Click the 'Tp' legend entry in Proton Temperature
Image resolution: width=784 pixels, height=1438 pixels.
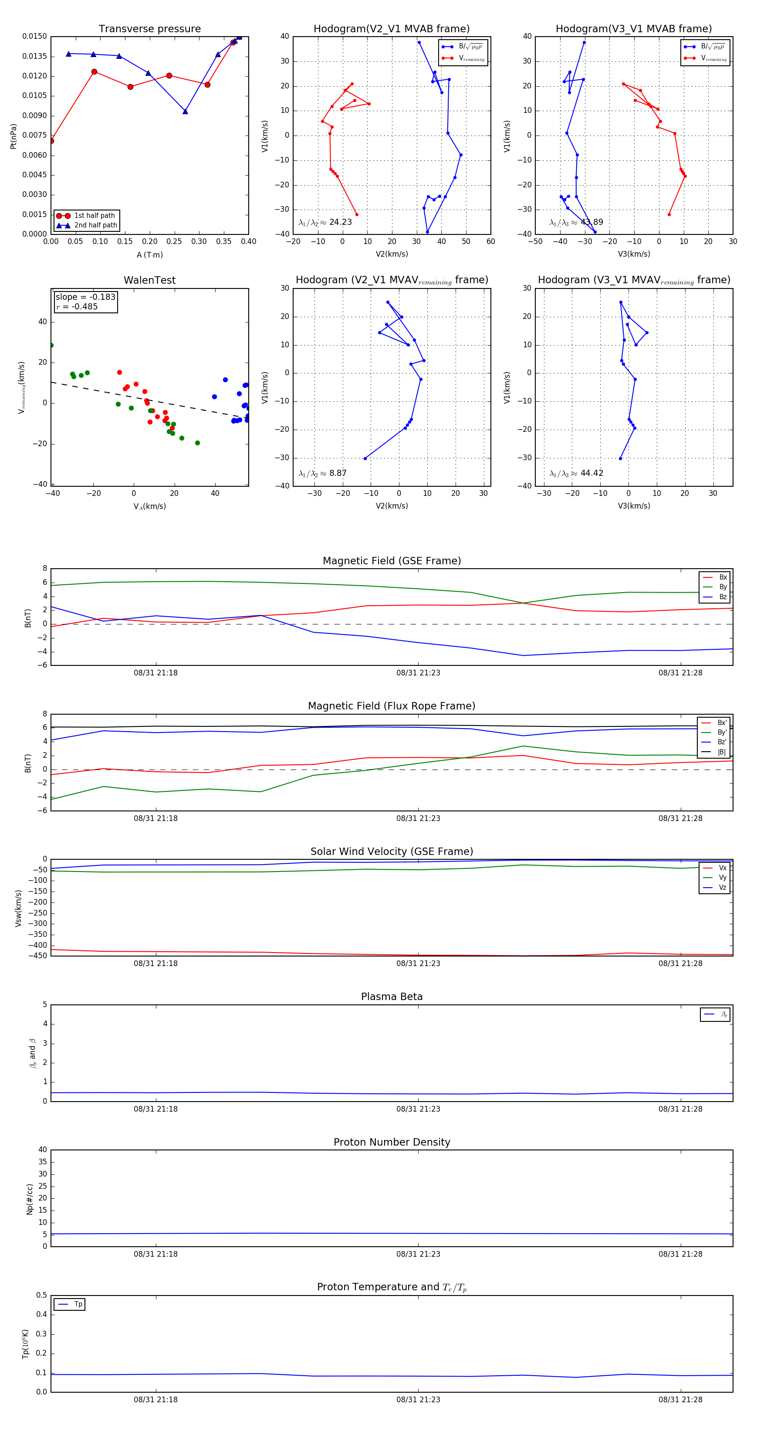(x=70, y=1305)
